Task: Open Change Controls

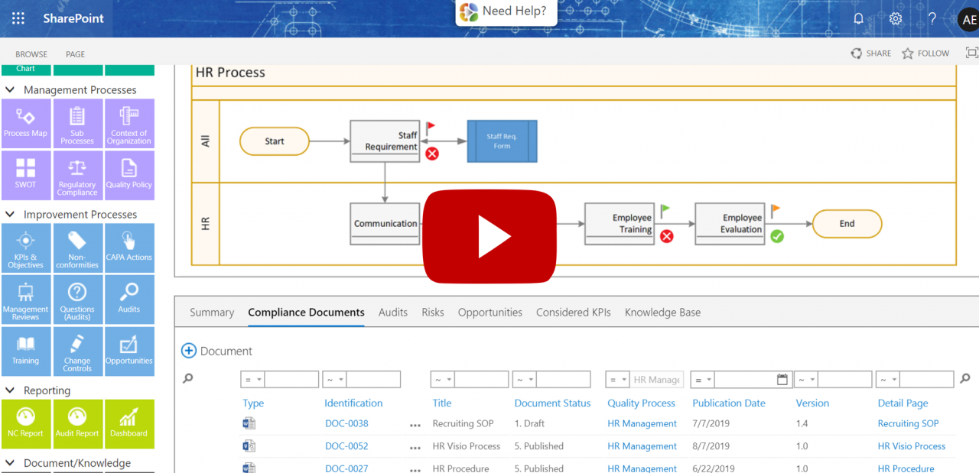Action: [x=77, y=351]
